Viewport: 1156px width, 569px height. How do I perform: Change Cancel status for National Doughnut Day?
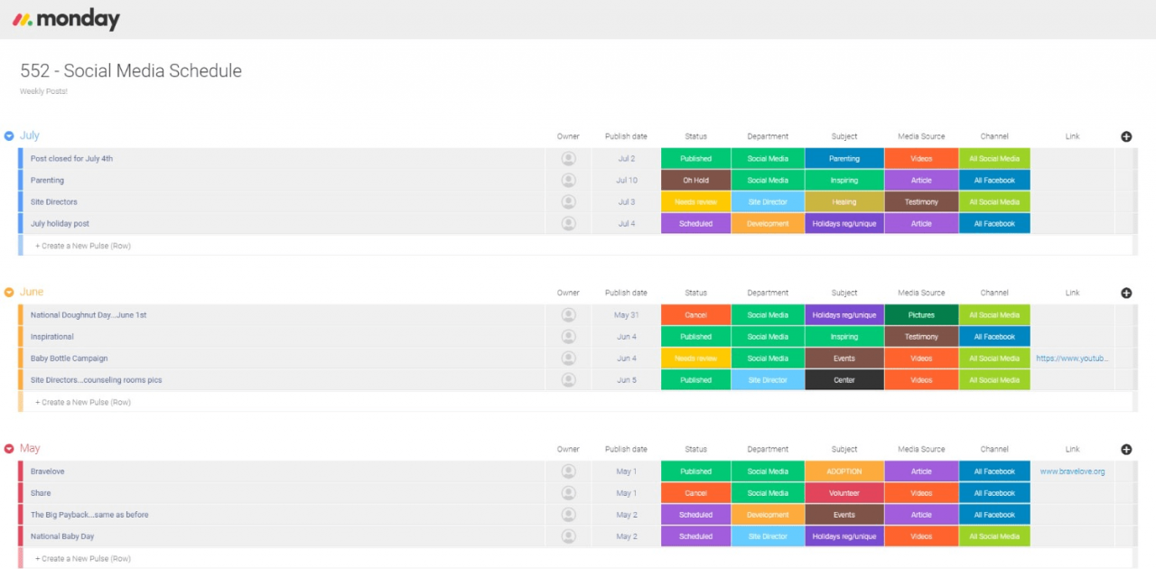coord(695,315)
